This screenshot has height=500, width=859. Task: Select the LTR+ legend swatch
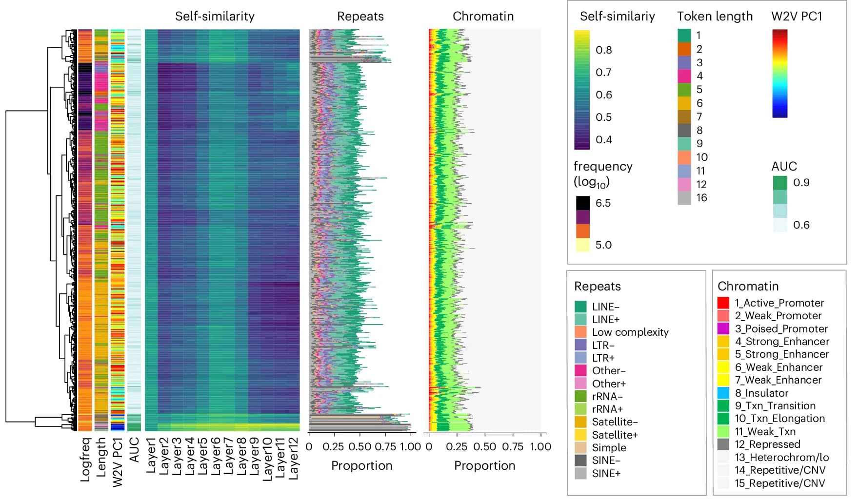(x=580, y=358)
